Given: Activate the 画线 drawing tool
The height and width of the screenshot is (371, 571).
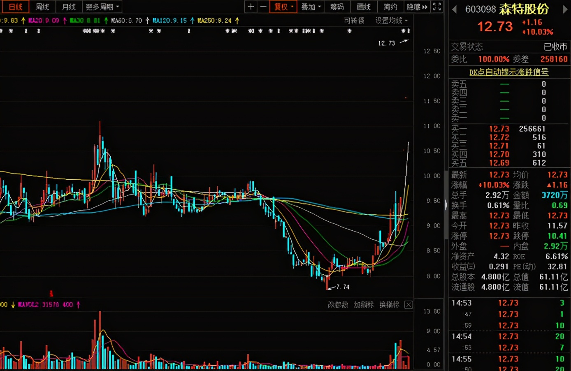Looking at the screenshot, I should pyautogui.click(x=364, y=7).
